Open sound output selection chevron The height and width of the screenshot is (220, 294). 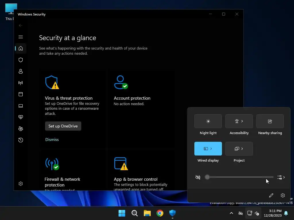point(281,177)
